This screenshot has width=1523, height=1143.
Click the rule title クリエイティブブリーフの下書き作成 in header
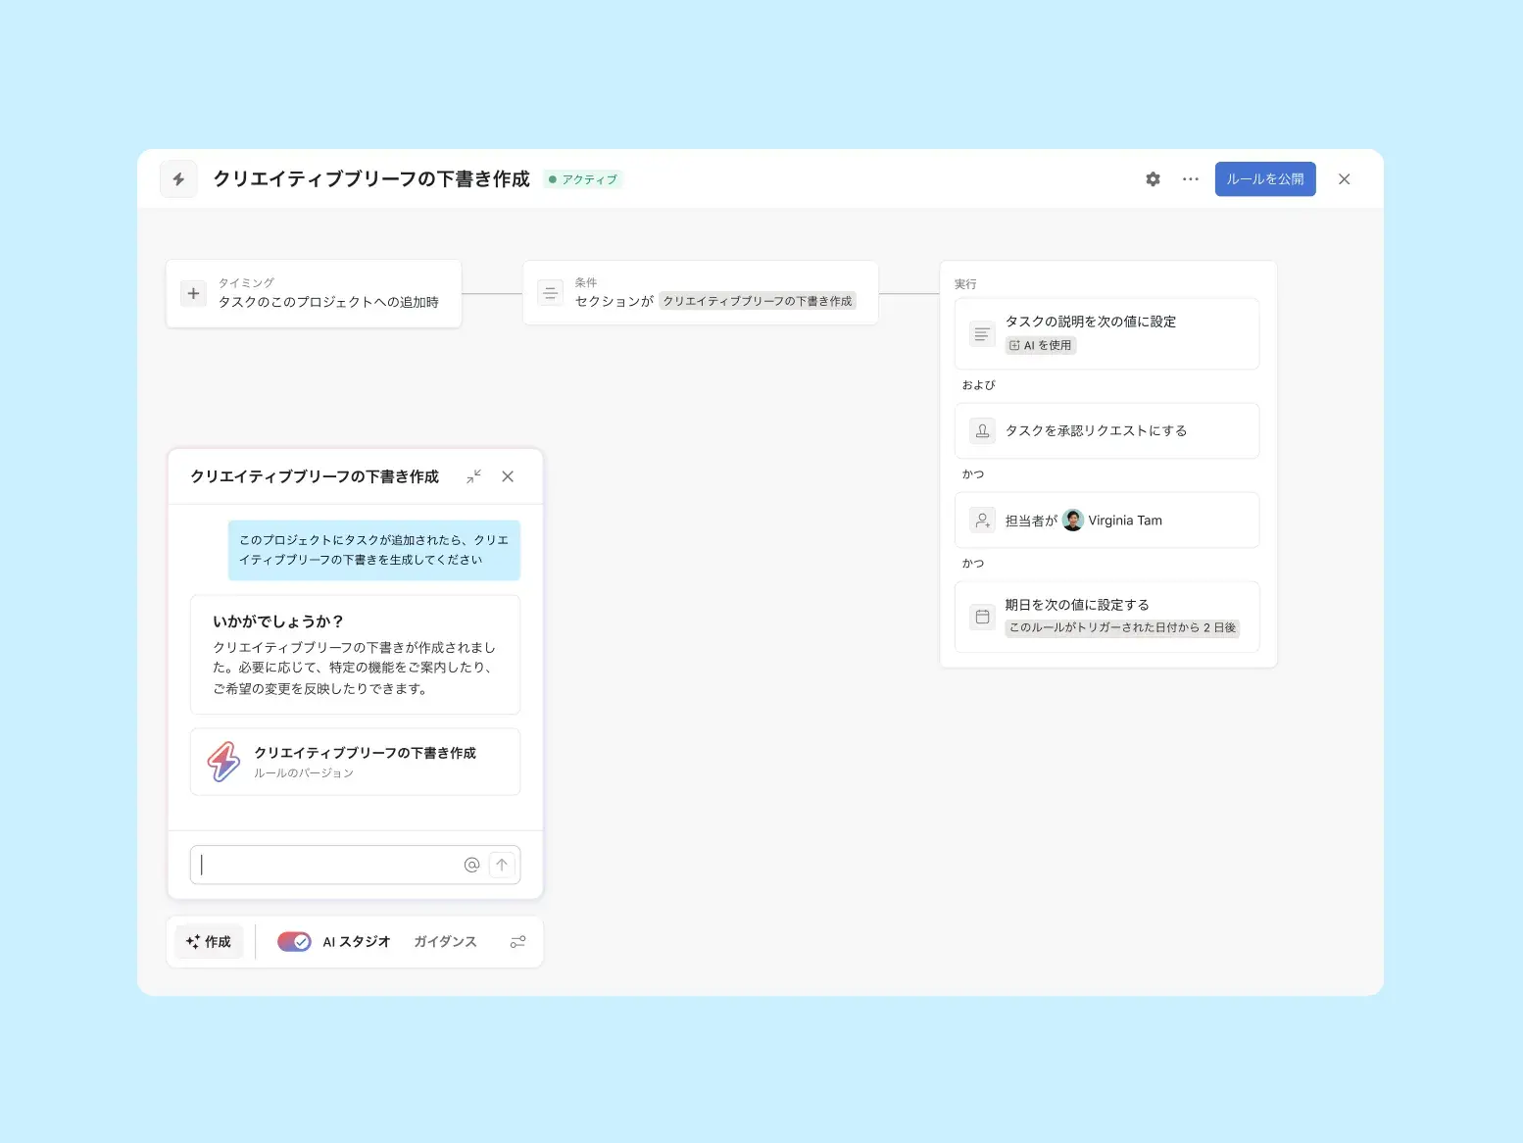click(x=371, y=179)
